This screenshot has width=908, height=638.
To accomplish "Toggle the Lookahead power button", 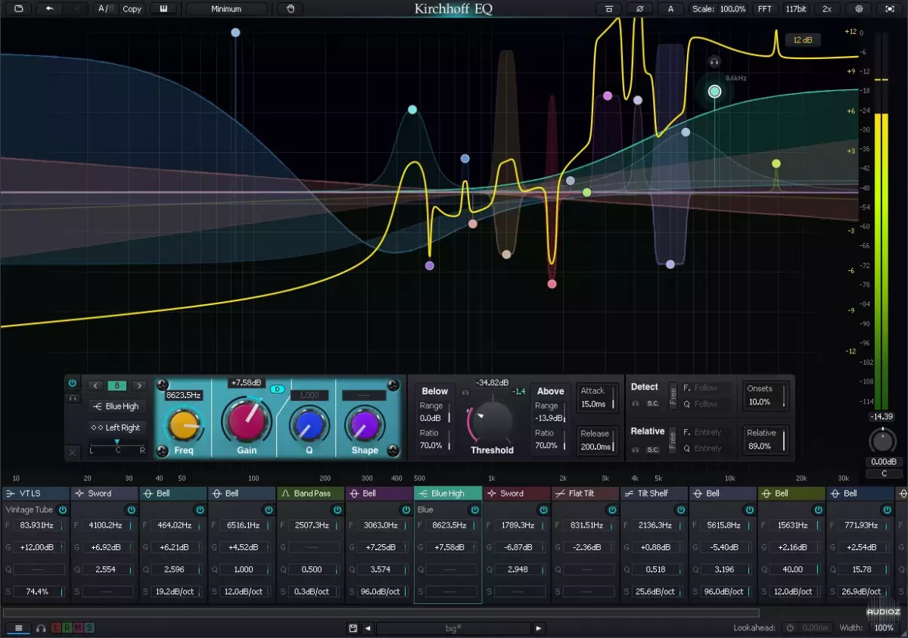I will click(790, 628).
